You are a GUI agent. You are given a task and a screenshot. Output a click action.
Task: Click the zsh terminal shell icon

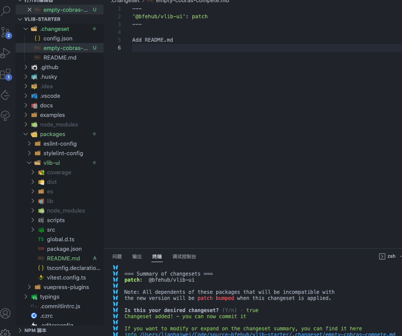[x=382, y=256]
